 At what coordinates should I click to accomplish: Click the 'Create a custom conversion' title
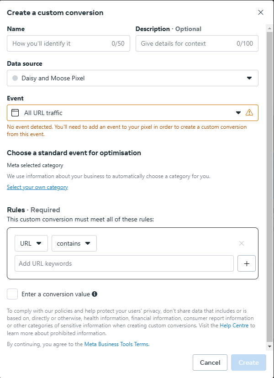[x=55, y=12]
